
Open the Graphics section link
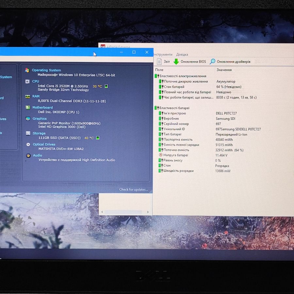tap(40, 119)
